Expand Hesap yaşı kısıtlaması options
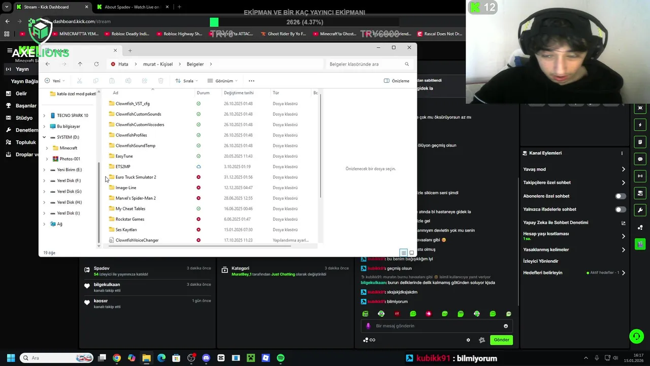This screenshot has width=650, height=366. pyautogui.click(x=624, y=236)
